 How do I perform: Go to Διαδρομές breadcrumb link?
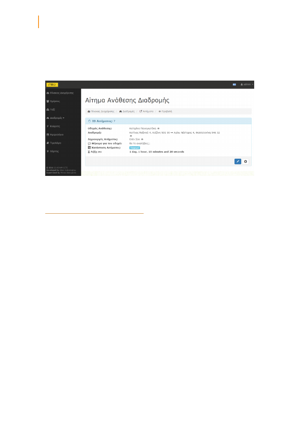click(127, 111)
